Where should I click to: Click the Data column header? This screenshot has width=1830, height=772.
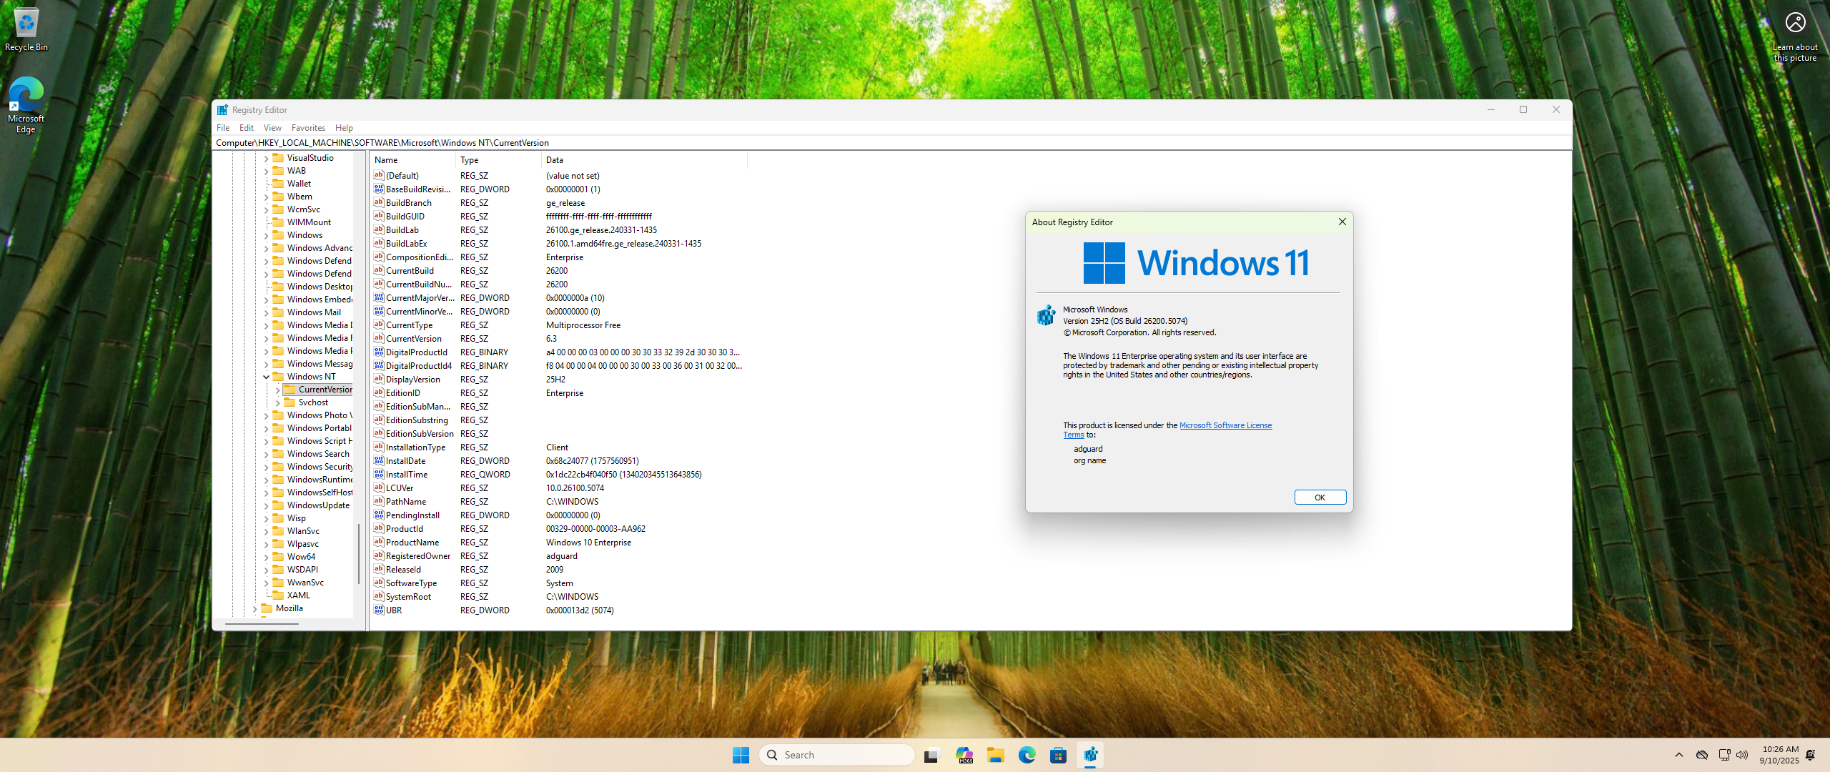point(644,160)
